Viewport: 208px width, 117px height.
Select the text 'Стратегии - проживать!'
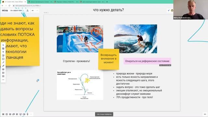[x=76, y=61]
